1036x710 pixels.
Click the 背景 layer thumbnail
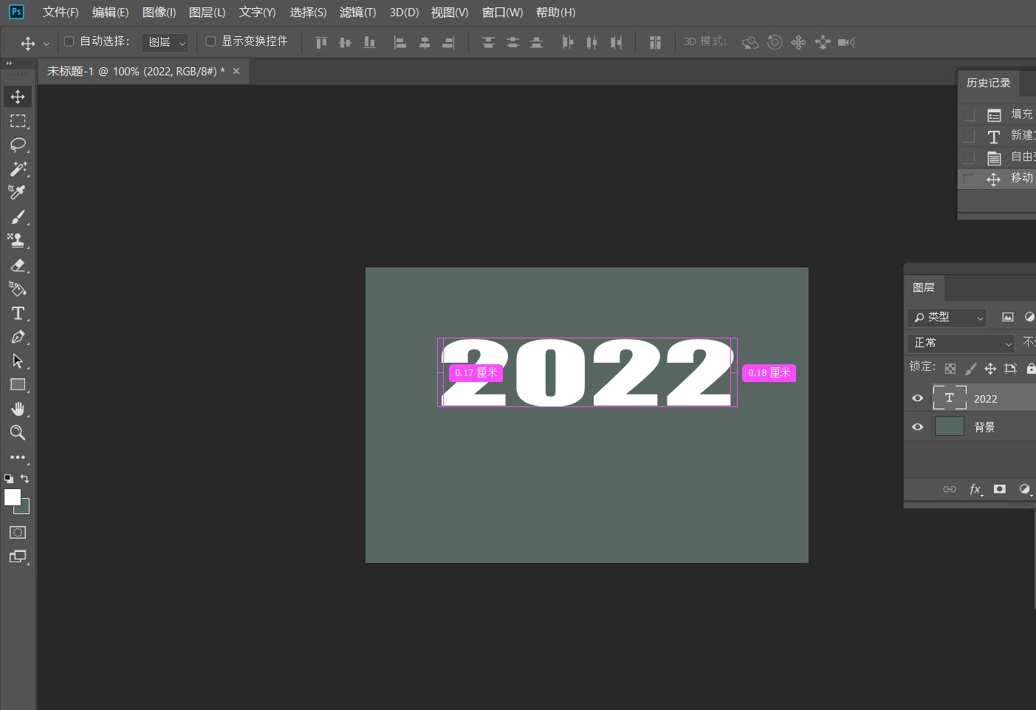pyautogui.click(x=950, y=426)
